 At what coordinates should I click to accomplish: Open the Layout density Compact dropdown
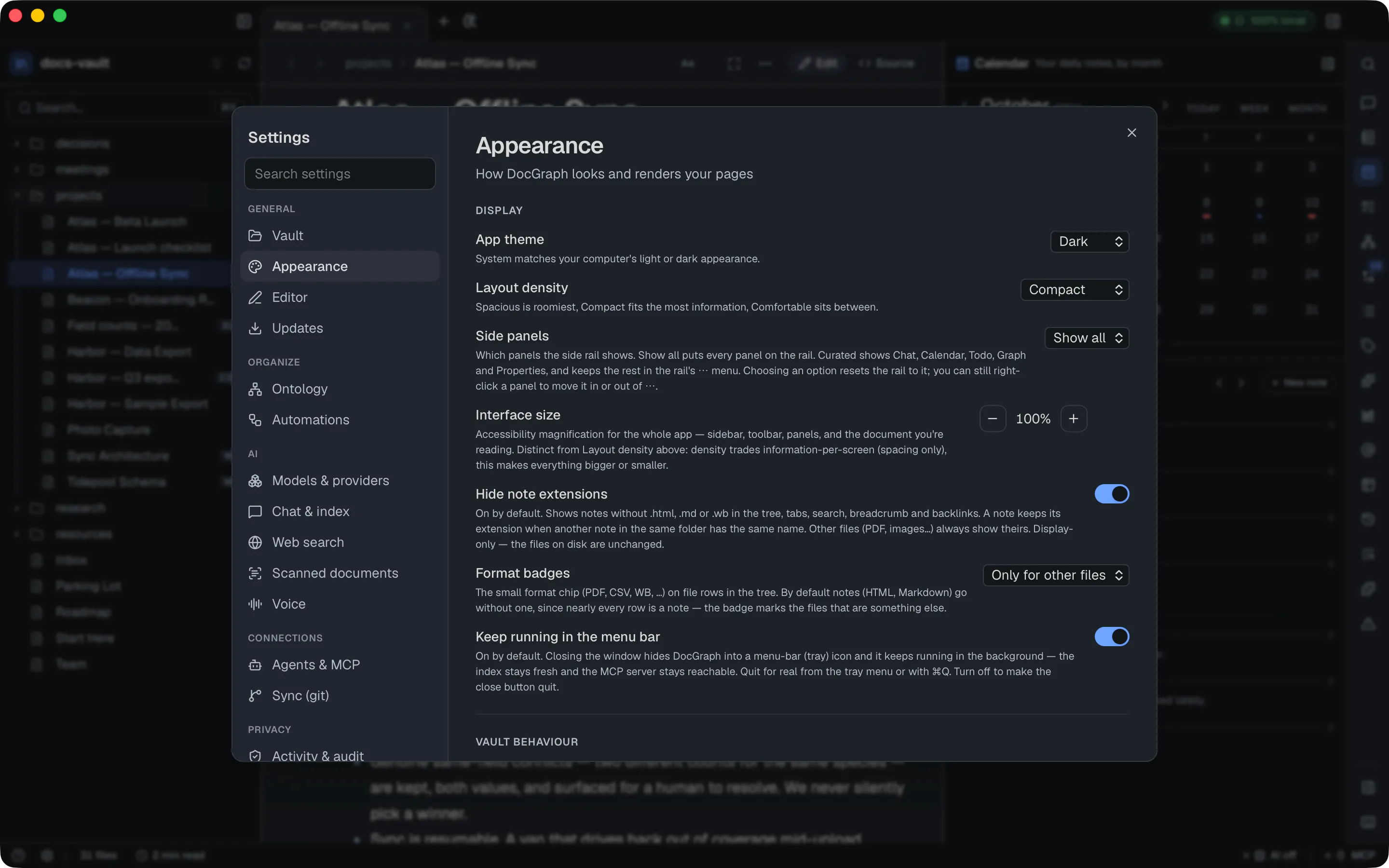[1075, 290]
